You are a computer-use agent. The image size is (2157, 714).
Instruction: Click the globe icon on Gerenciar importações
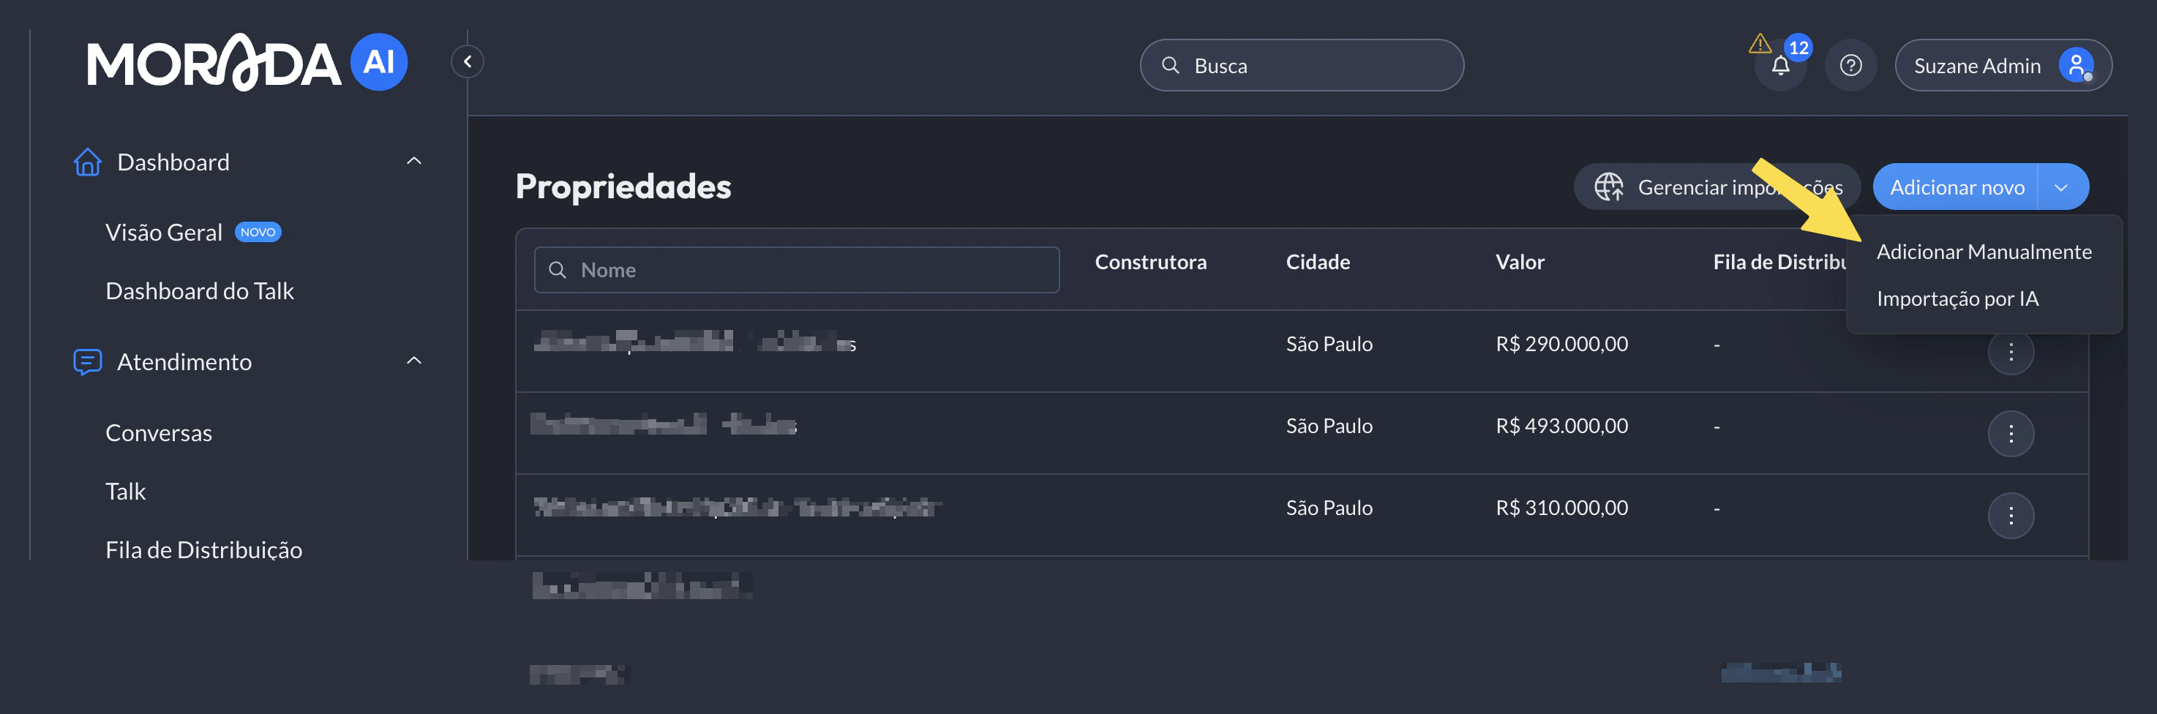tap(1610, 186)
